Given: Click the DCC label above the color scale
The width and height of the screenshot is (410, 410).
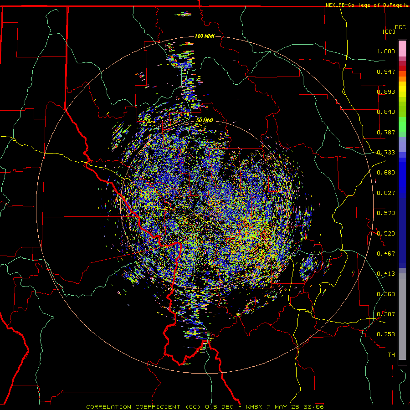Looking at the screenshot, I should [x=400, y=27].
